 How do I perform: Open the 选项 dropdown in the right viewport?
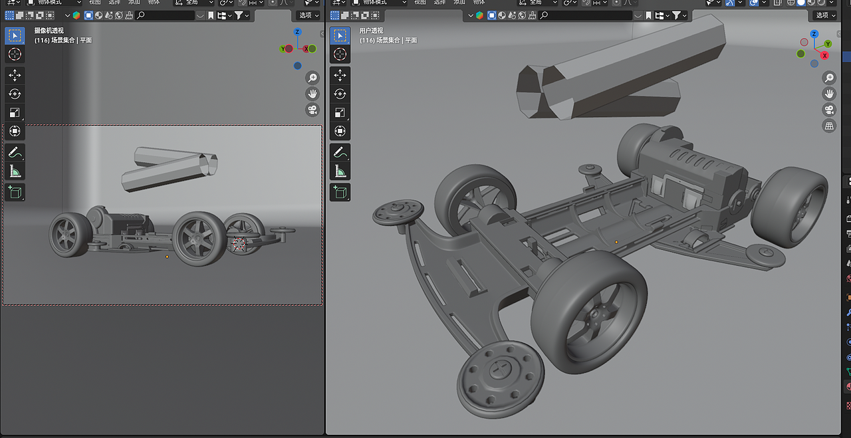(824, 15)
